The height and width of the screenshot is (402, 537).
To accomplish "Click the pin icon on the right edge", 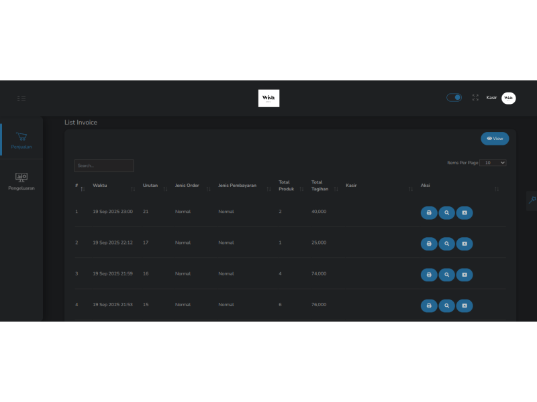I will point(532,200).
